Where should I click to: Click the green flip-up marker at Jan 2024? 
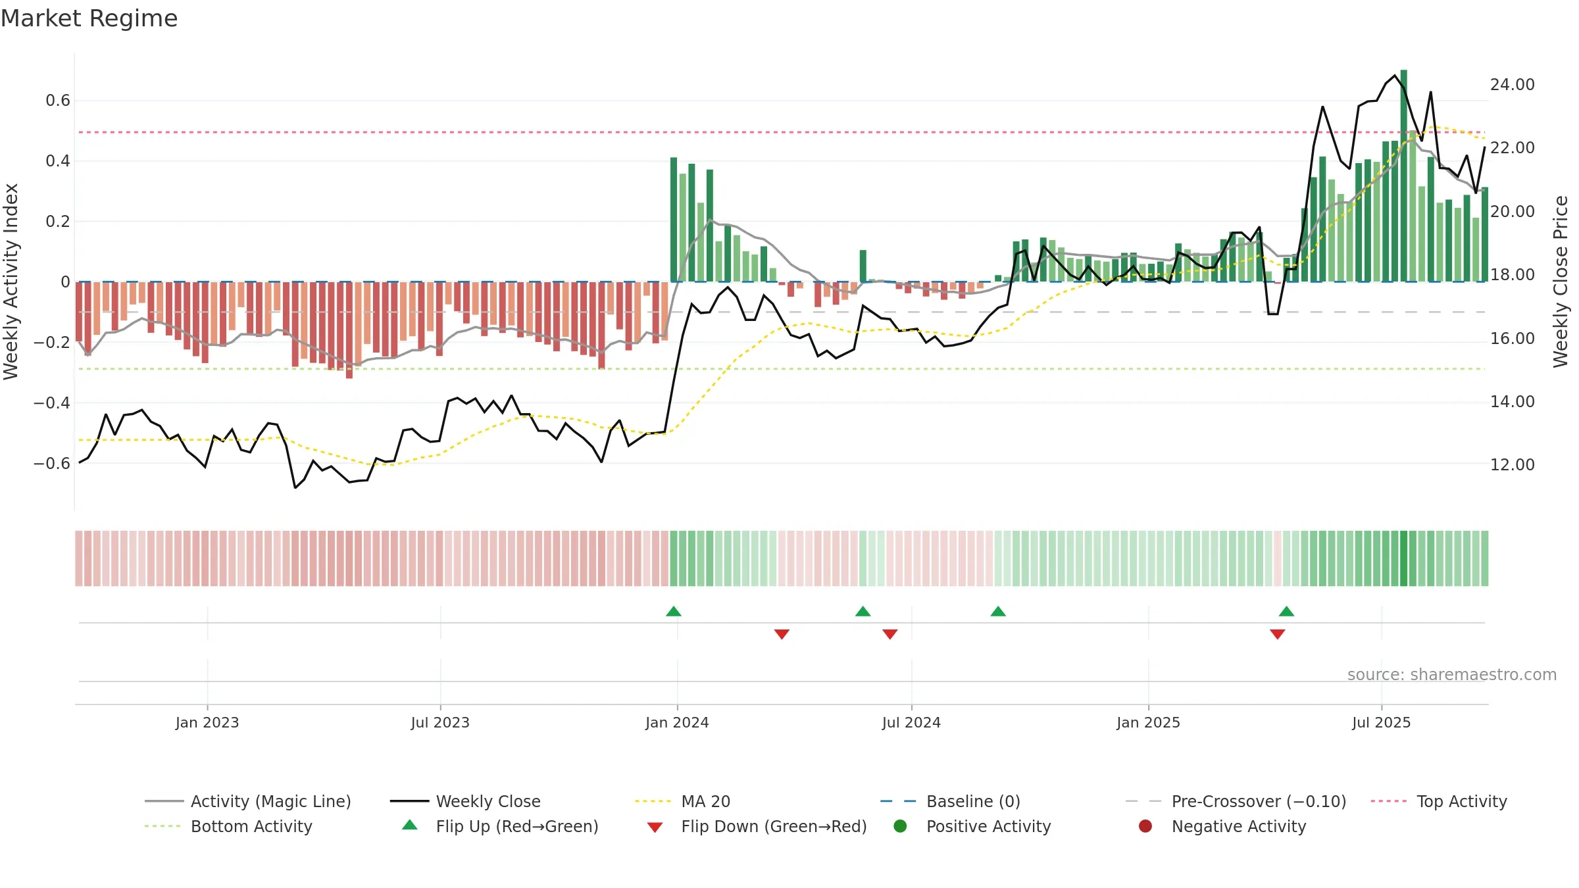coord(673,612)
